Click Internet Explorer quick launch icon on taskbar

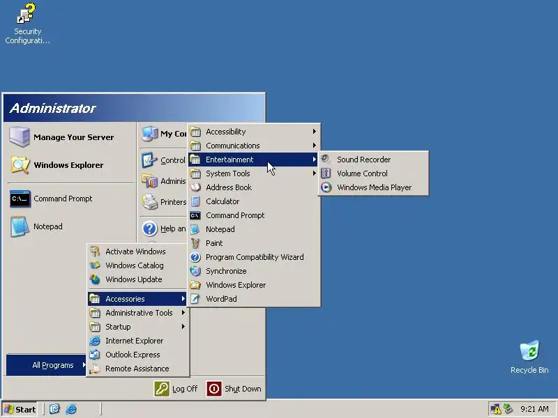tap(71, 409)
